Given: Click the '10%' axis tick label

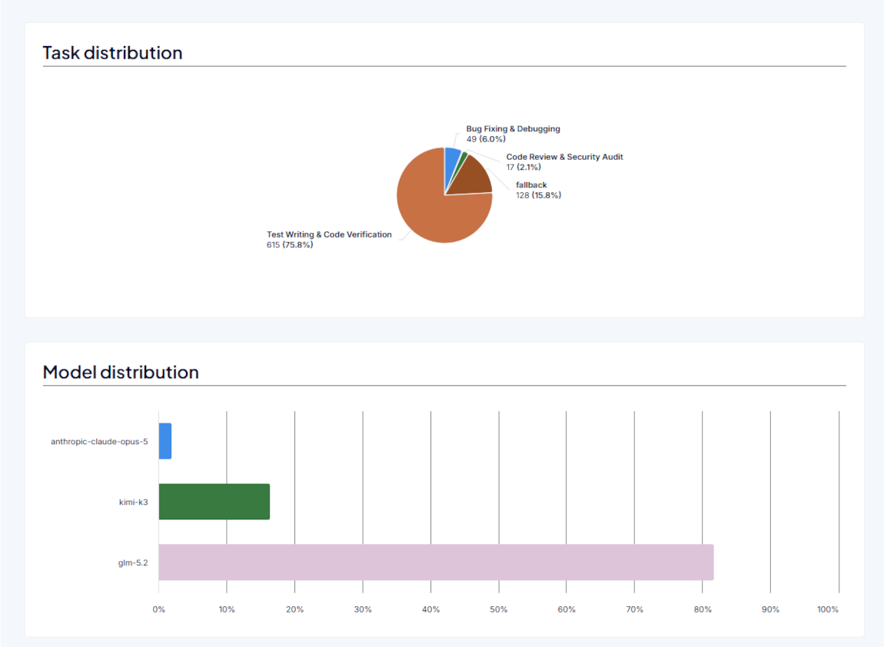Looking at the screenshot, I should click(227, 609).
